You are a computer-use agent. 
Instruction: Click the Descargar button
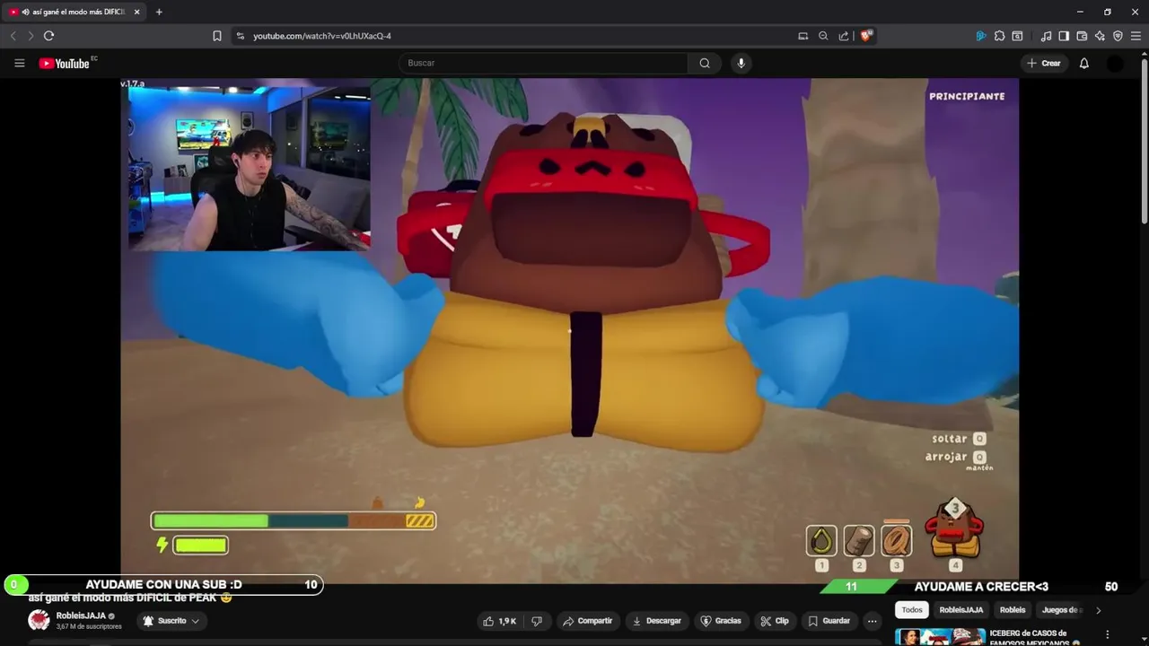(x=657, y=621)
